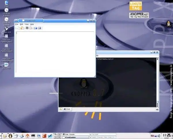173x139 pixels.
Task: Hide the panel using left edge arrow
Action: tap(1, 136)
